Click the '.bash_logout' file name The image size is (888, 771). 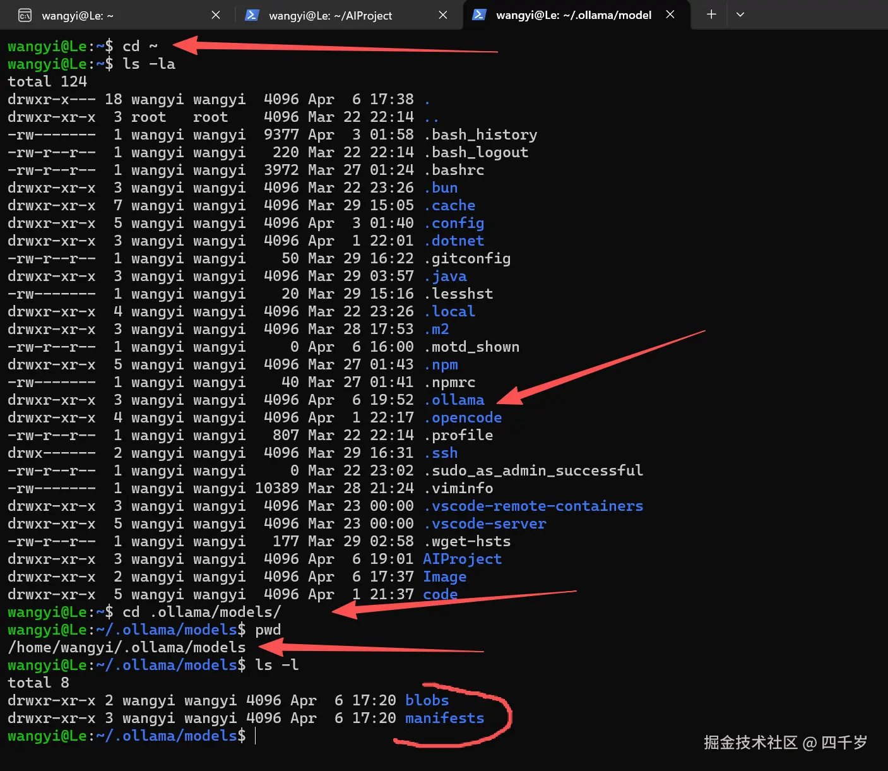click(476, 152)
